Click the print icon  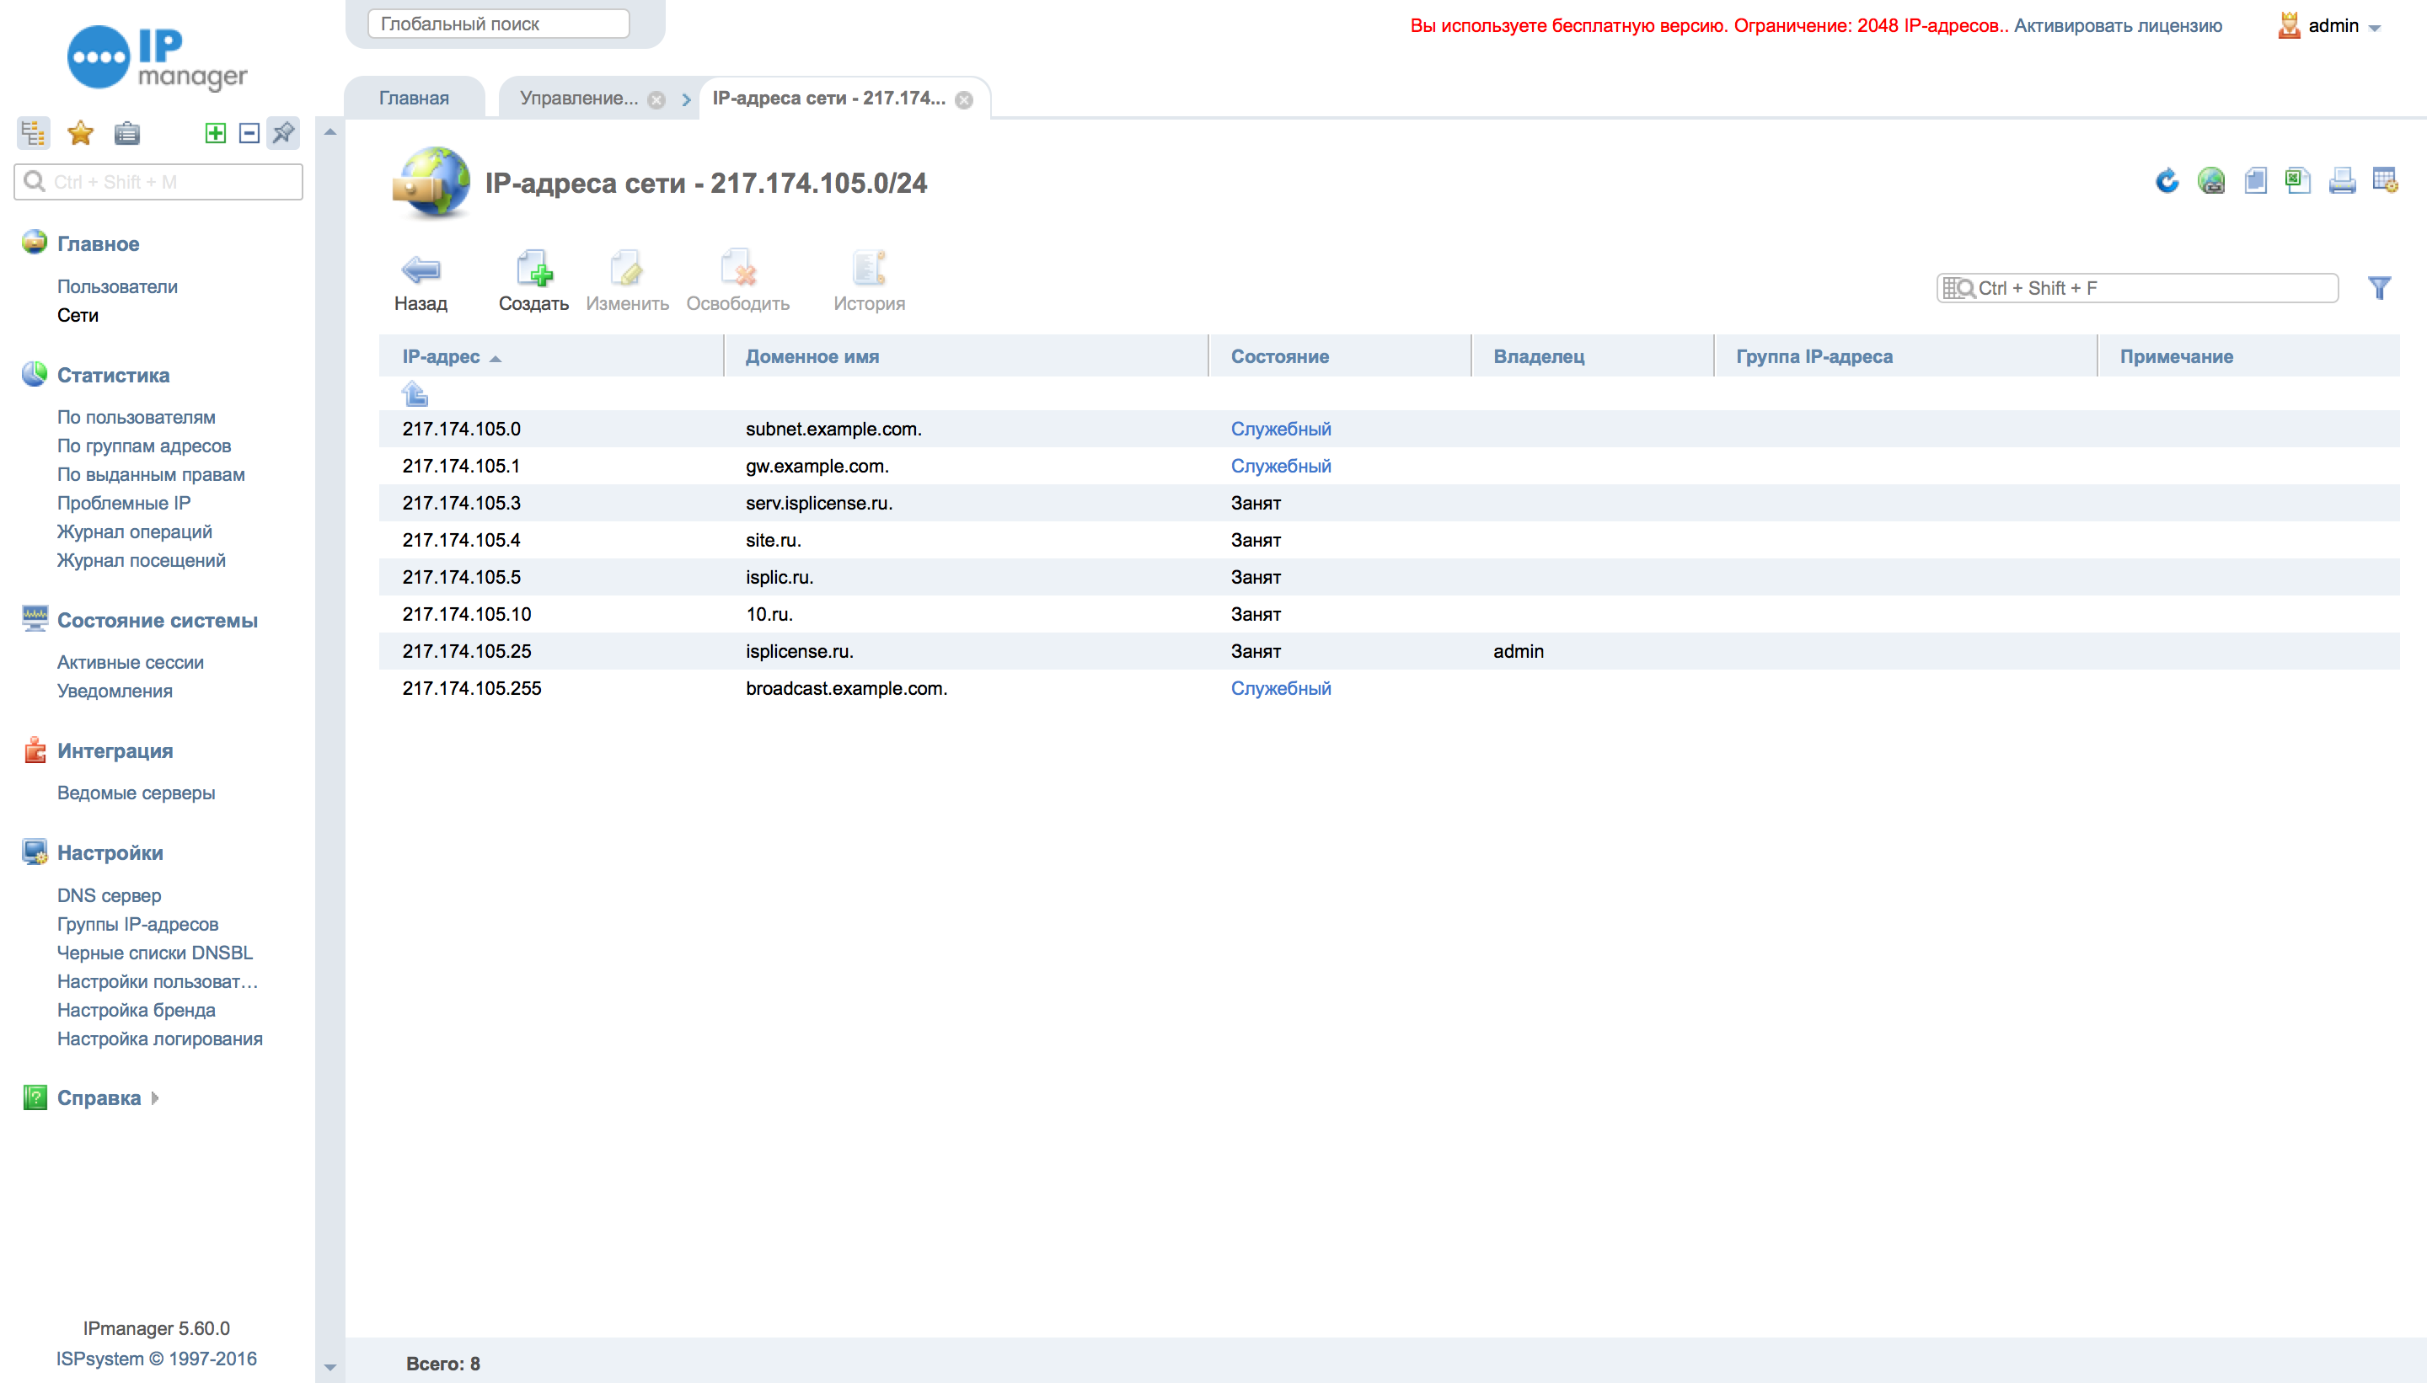(x=2342, y=180)
